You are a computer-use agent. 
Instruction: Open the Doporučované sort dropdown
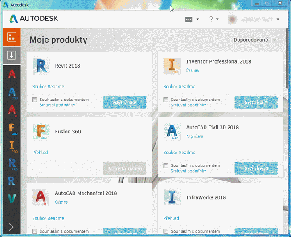(x=254, y=40)
